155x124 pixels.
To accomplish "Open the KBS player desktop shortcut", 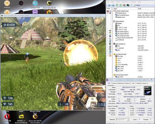I will click(35, 4).
